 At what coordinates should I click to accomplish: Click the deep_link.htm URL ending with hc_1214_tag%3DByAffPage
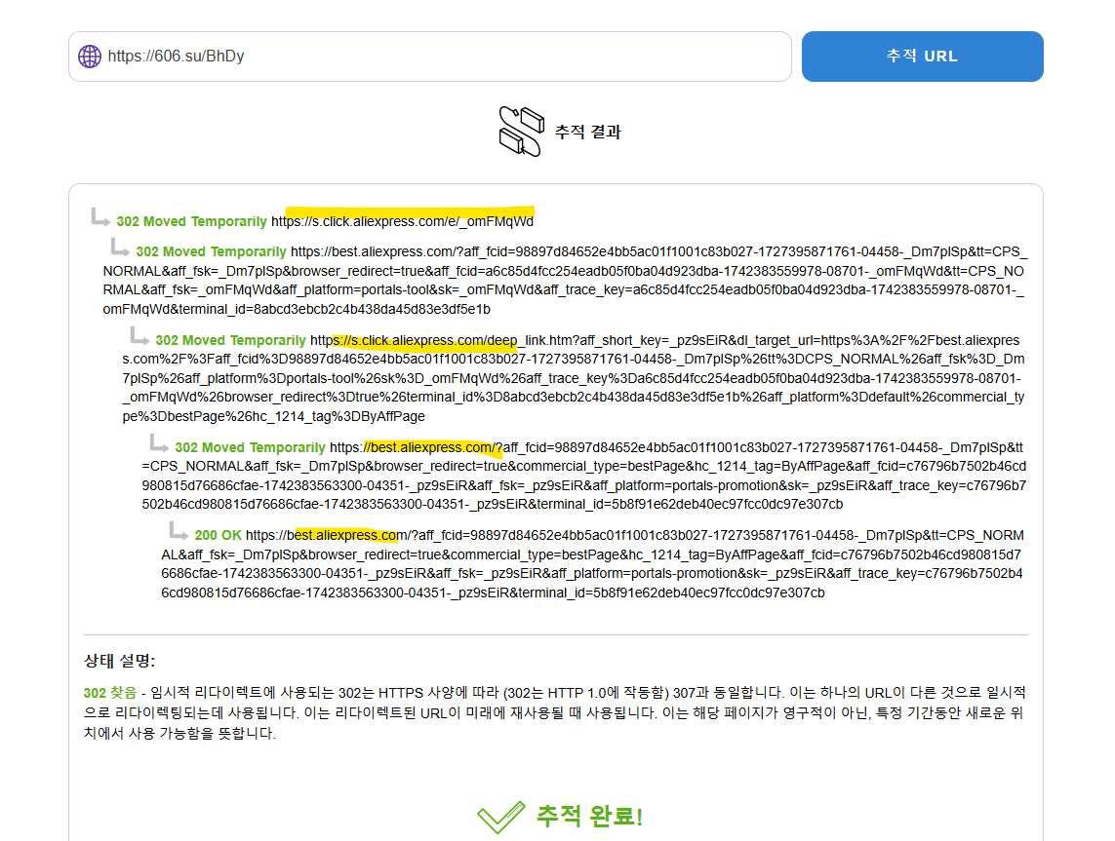click(x=574, y=378)
